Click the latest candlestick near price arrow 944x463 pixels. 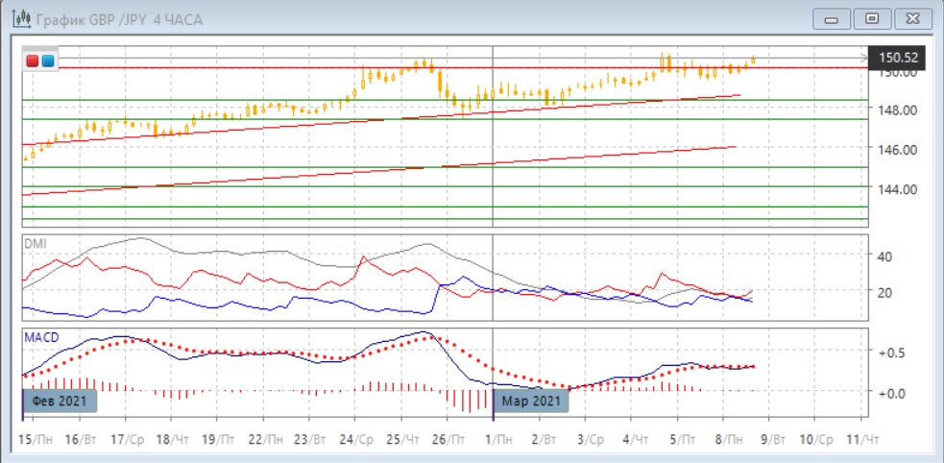coord(754,60)
